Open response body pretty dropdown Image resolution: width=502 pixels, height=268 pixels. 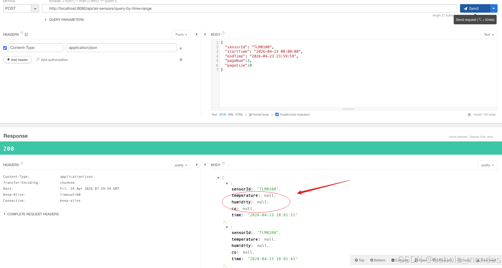(487, 165)
